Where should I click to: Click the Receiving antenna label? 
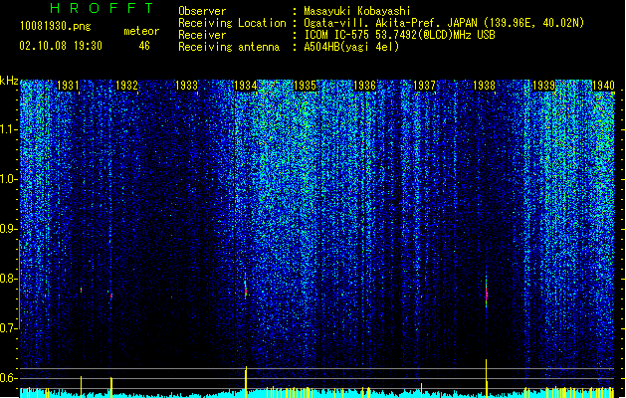[229, 47]
